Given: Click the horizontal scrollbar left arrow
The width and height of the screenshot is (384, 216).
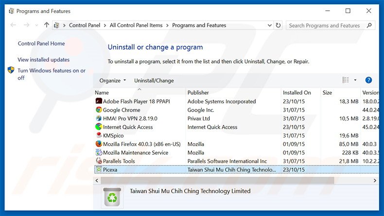Looking at the screenshot, I should point(97,181).
